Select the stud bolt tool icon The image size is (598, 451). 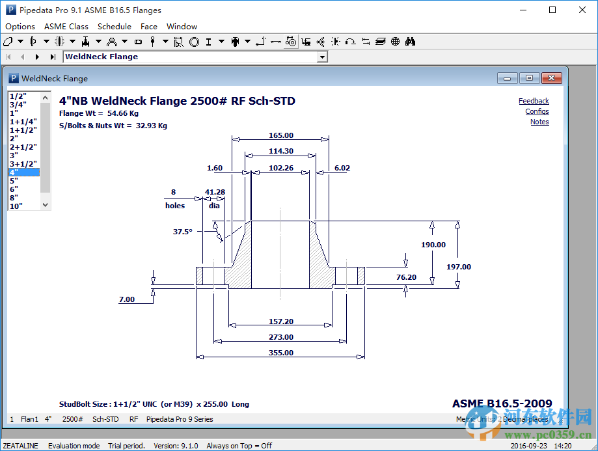pyautogui.click(x=153, y=41)
